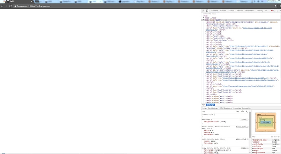The height and width of the screenshot is (154, 281).
Task: Activate the DevTools inspect element picker
Action: pyautogui.click(x=203, y=11)
